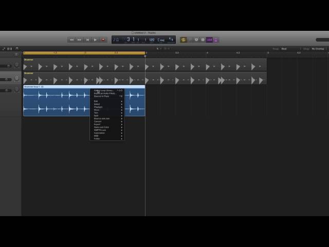Select the Drummer region on the second track
This screenshot has width=329, height=247.
coord(145,78)
